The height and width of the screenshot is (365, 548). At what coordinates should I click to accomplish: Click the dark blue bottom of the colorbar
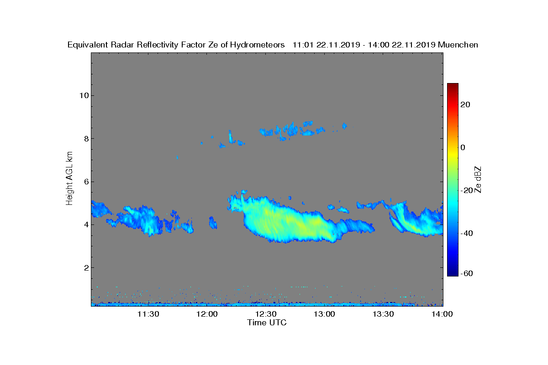click(453, 272)
